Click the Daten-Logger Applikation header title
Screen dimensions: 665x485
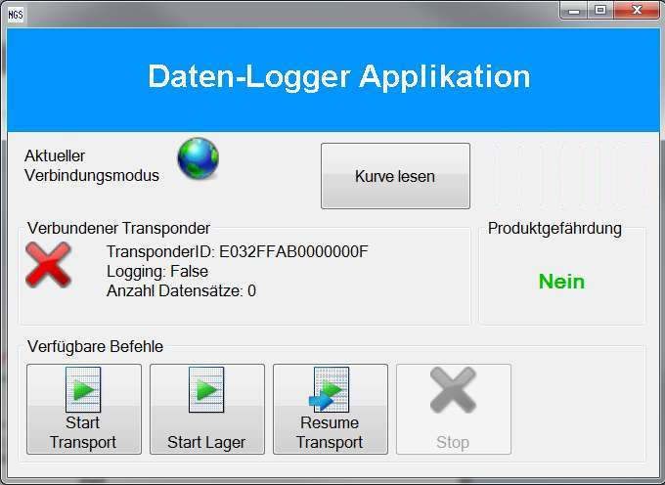(339, 76)
